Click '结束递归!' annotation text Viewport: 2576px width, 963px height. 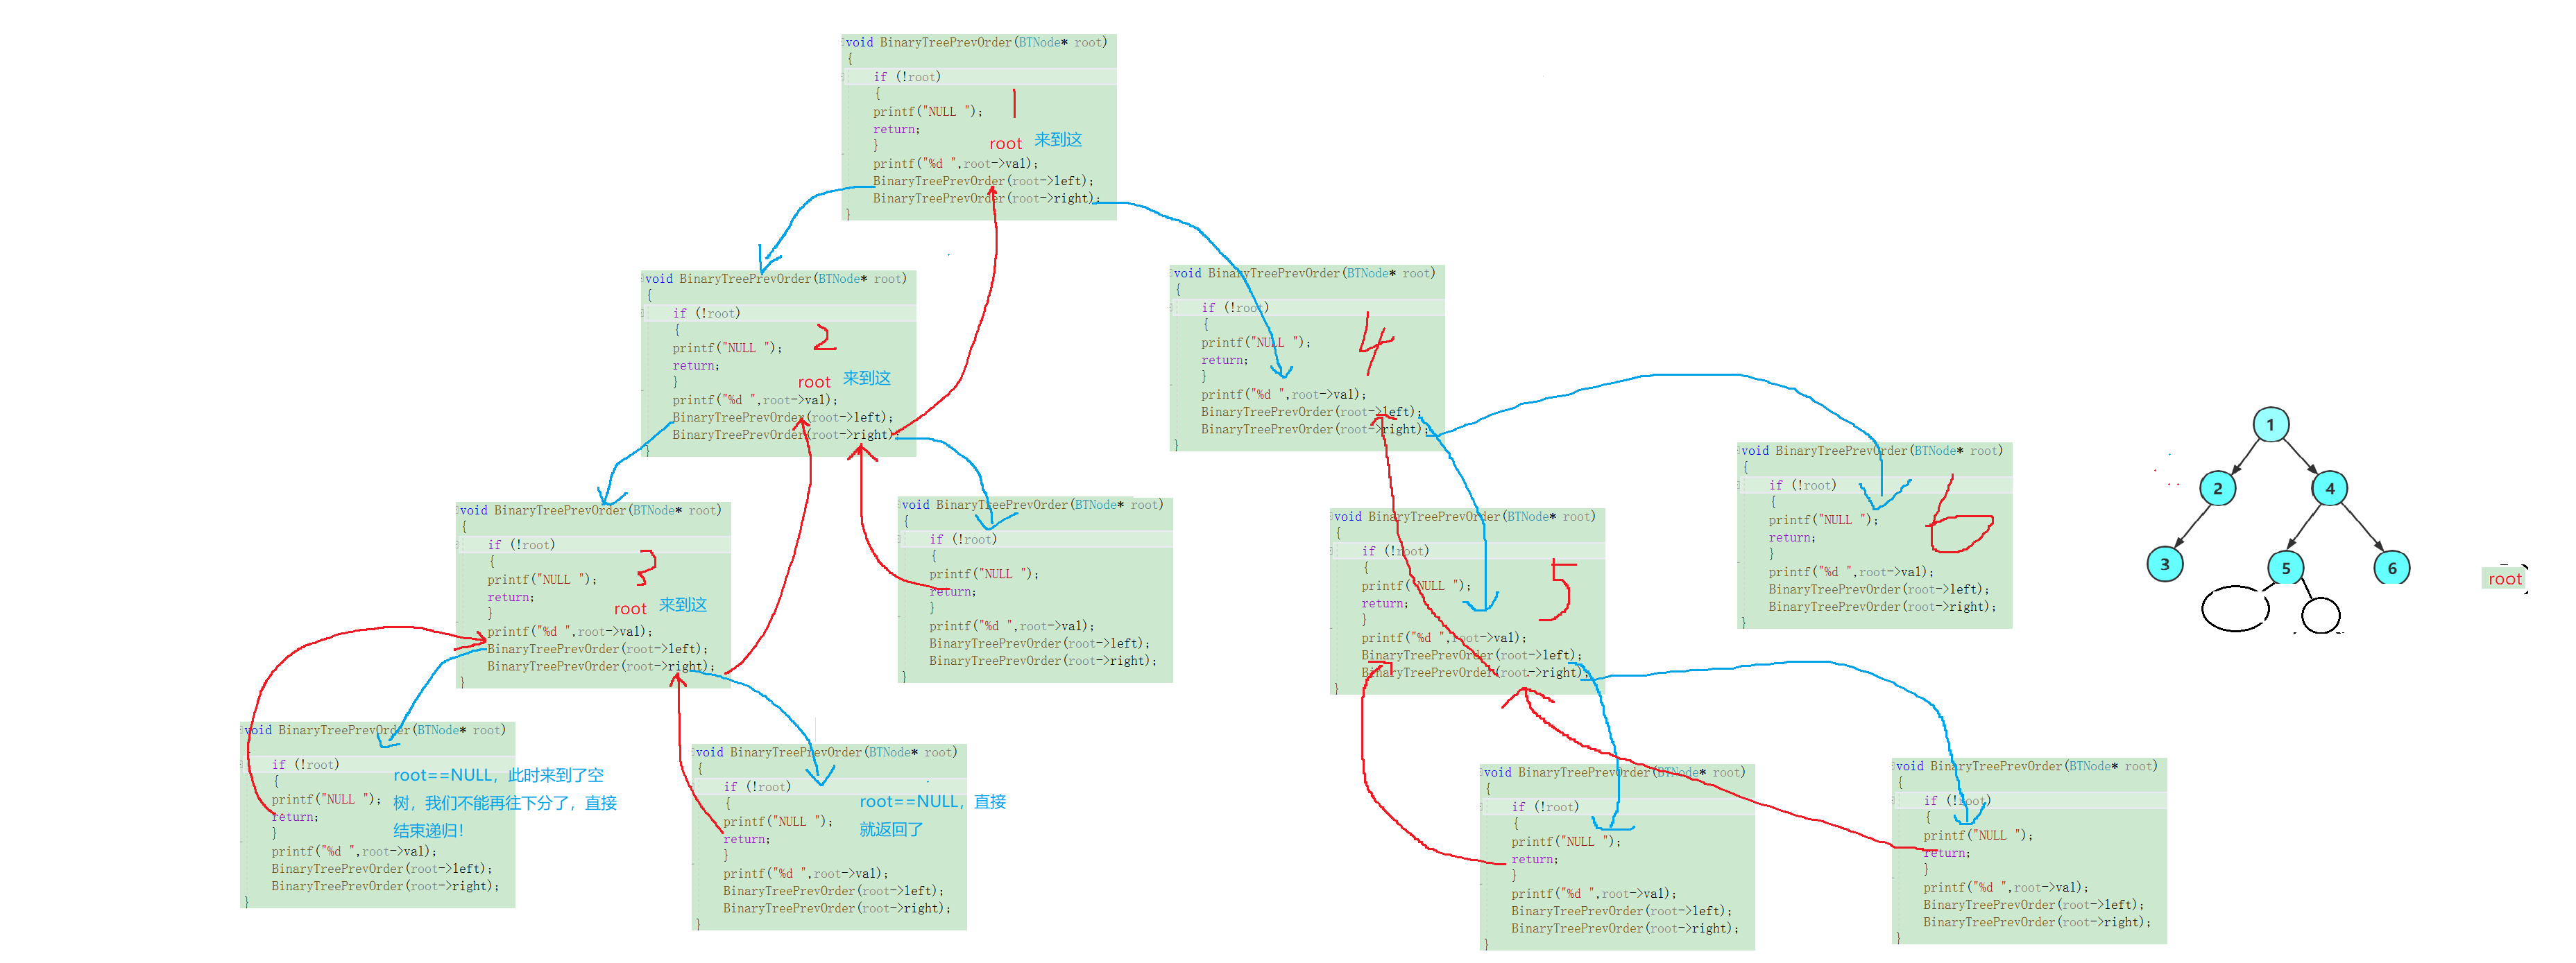(x=428, y=830)
